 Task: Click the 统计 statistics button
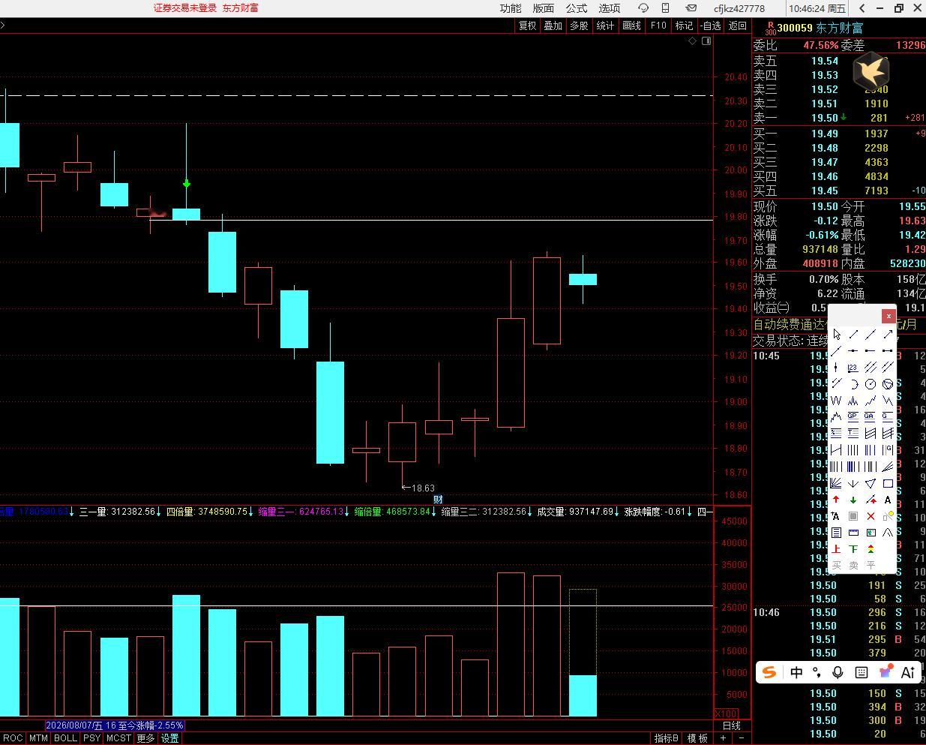click(x=605, y=26)
